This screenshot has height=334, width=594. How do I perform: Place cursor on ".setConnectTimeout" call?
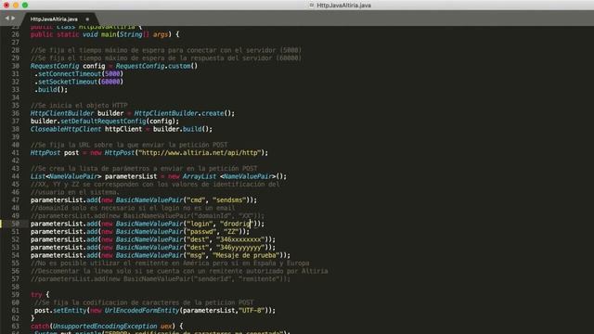point(68,74)
